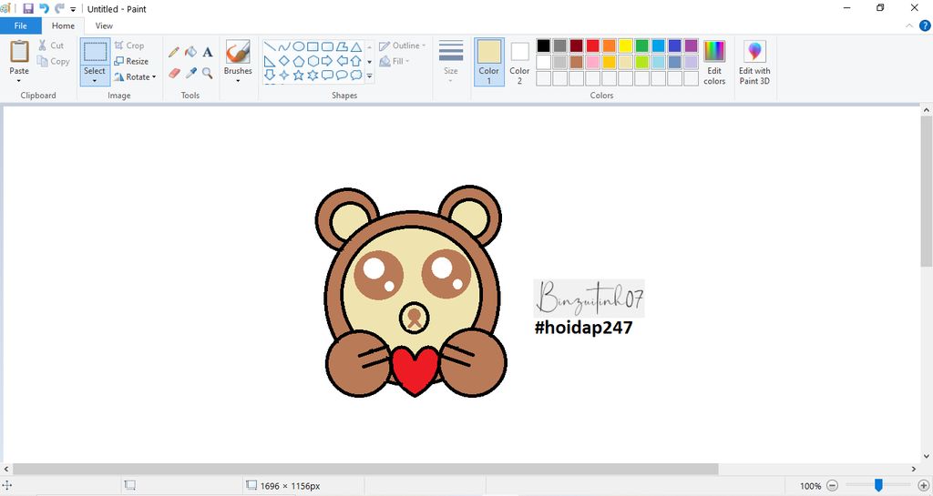Viewport: 933px width, 496px height.
Task: Select the Pencil tool
Action: 174,52
